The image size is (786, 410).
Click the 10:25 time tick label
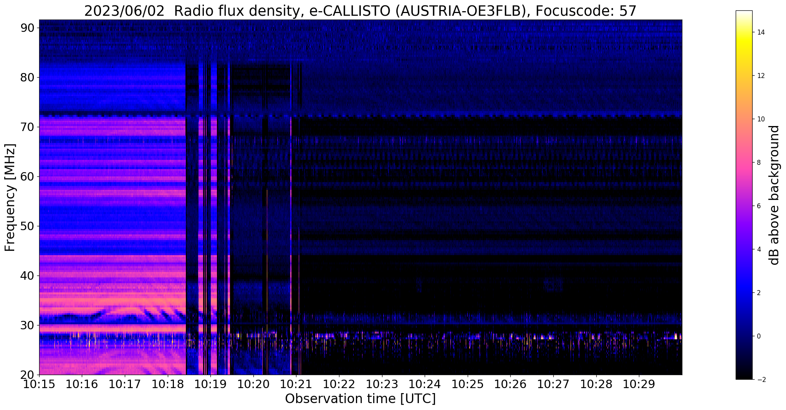[468, 383]
